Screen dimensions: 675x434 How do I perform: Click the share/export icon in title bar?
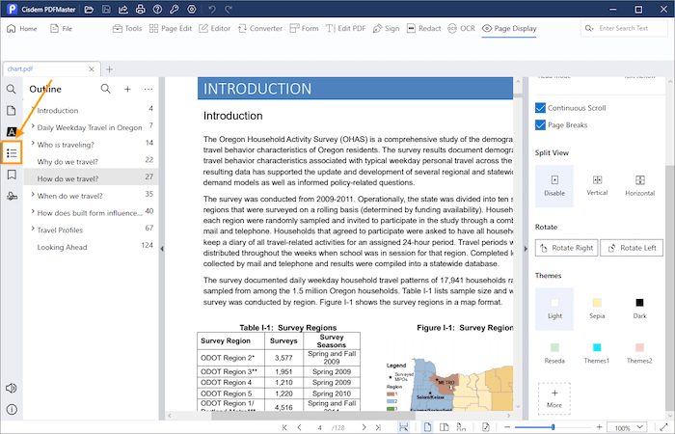[x=123, y=9]
